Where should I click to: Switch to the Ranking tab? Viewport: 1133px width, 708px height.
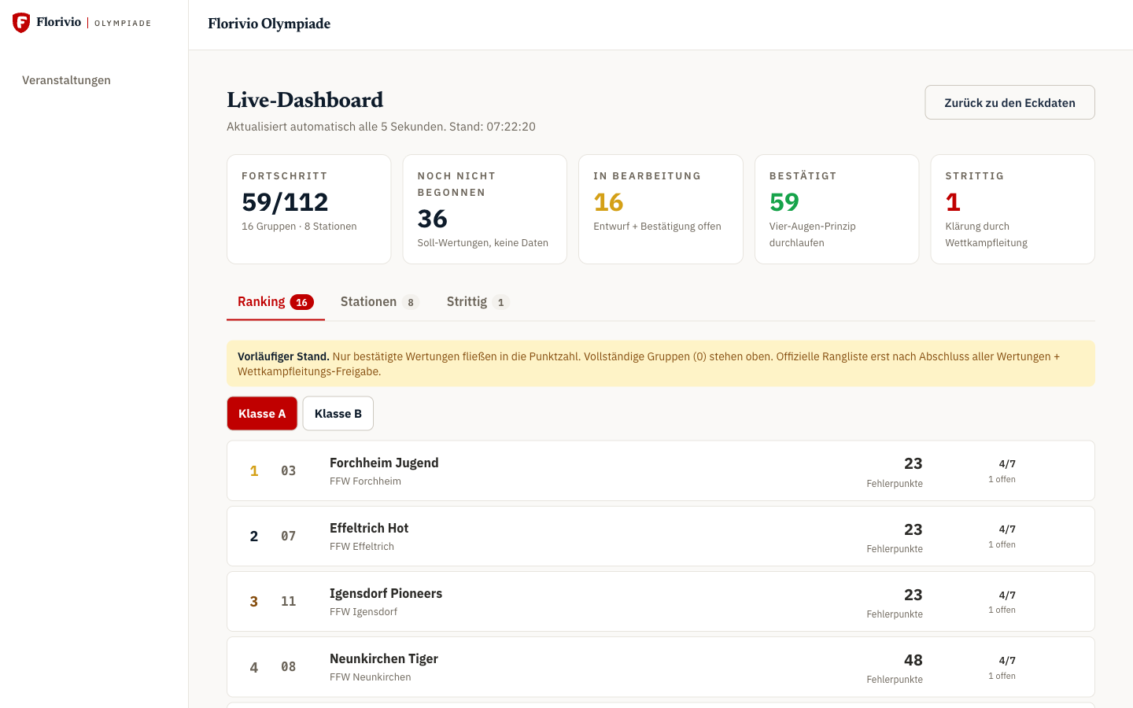click(275, 302)
